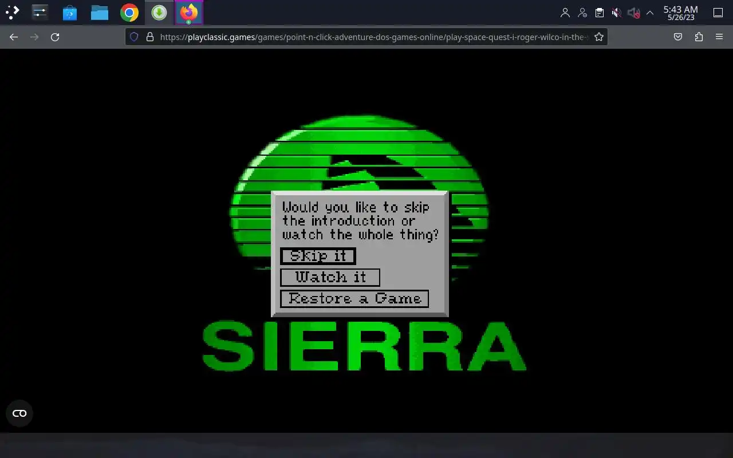Screen dimensions: 733x458
Task: Select Restore a Game button
Action: point(354,298)
